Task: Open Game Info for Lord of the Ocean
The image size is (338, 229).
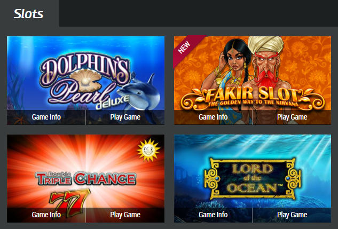Action: click(x=213, y=215)
